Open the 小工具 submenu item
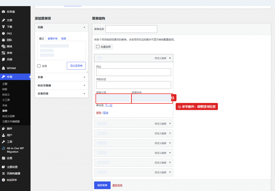 click(x=6, y=100)
